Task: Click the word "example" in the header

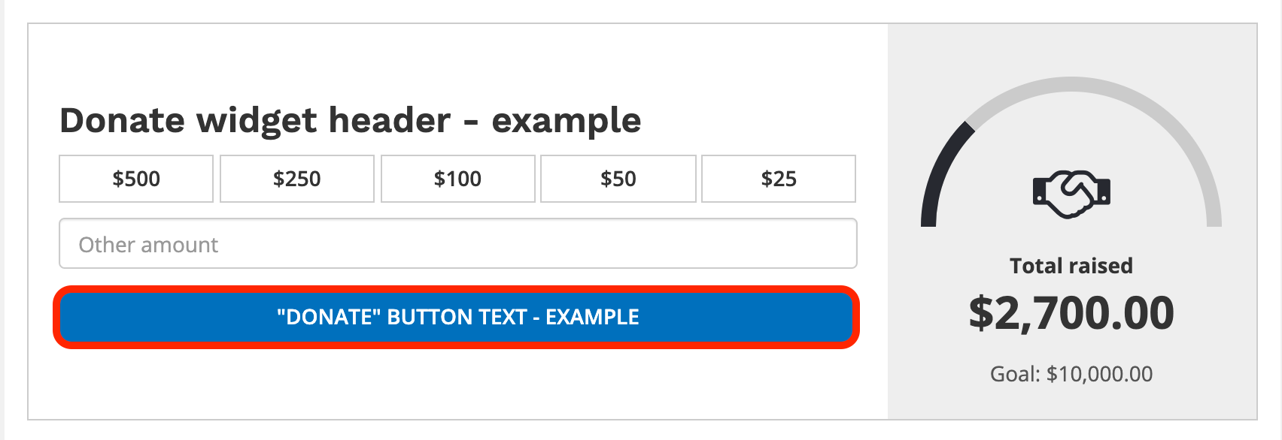Action: tap(566, 121)
